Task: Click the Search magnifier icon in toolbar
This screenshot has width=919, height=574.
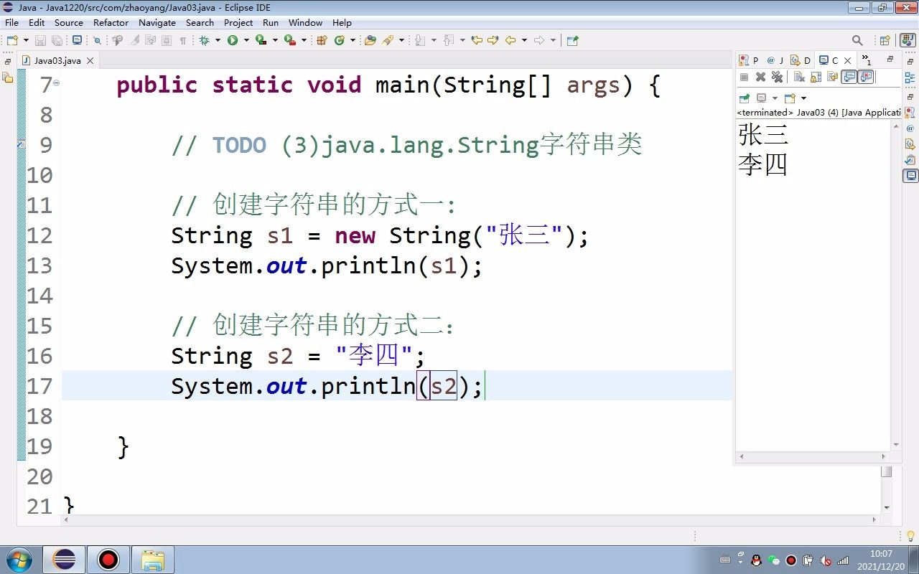Action: (x=857, y=40)
